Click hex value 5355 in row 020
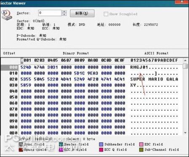Viewport: 189px width, 157px height. click(26, 79)
